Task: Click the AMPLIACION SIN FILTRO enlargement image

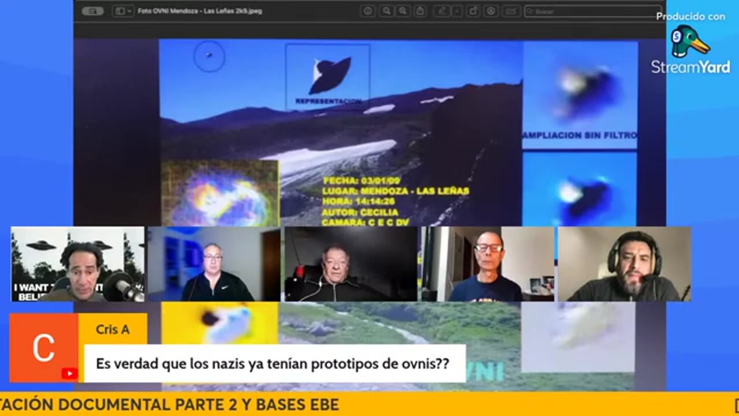Action: tap(580, 94)
